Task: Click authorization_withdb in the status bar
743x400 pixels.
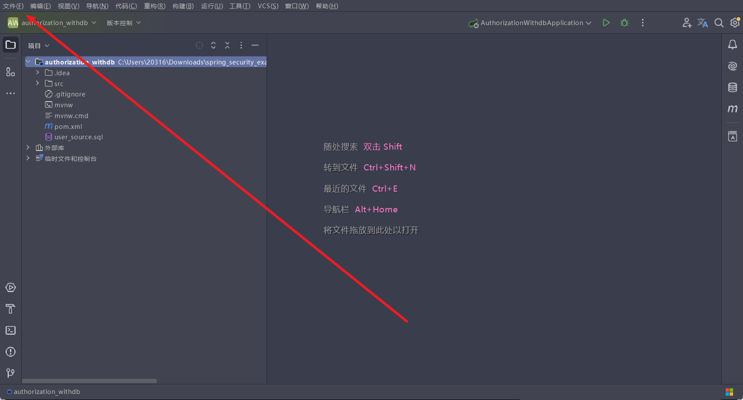Action: tap(46, 391)
